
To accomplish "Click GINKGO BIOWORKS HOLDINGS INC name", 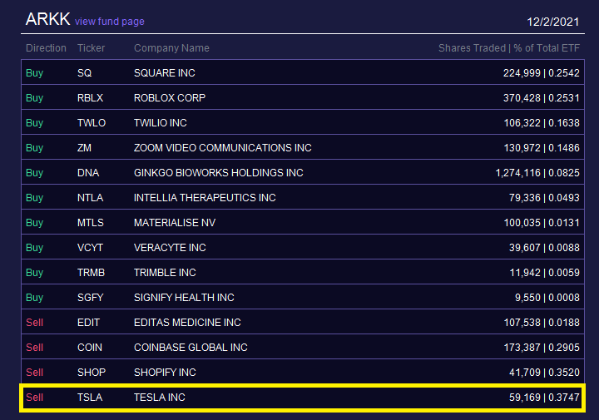I will (x=219, y=173).
